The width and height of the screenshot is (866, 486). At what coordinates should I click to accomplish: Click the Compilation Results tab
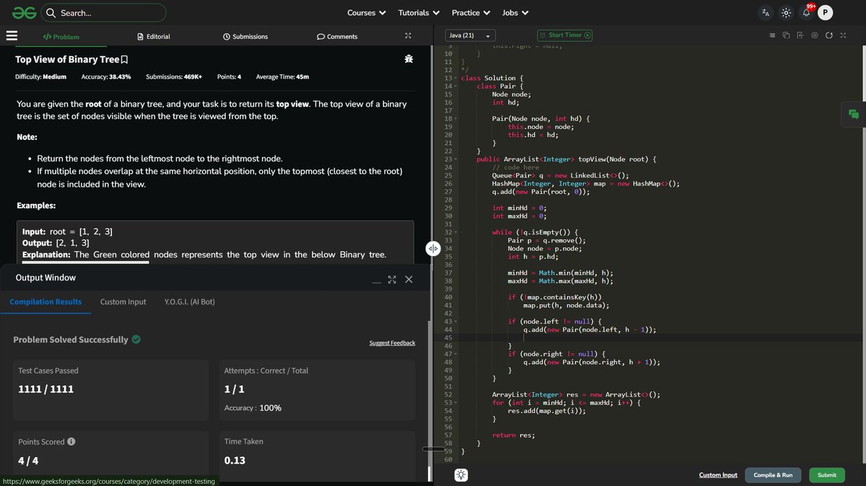click(x=45, y=302)
